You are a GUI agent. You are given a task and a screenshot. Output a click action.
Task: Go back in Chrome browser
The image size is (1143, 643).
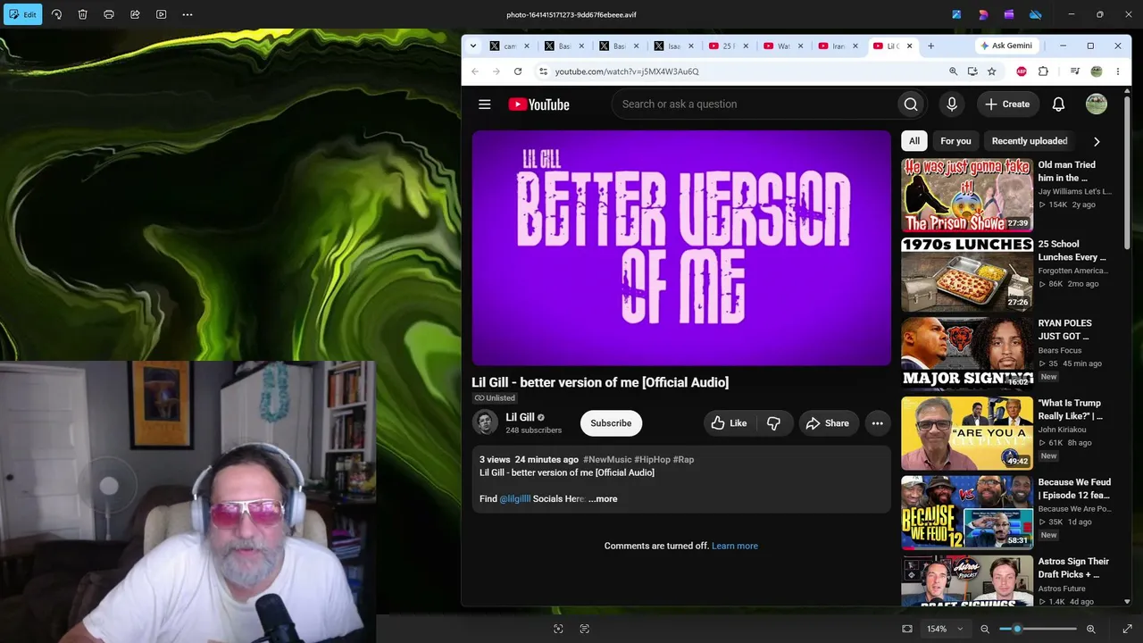[x=475, y=71]
